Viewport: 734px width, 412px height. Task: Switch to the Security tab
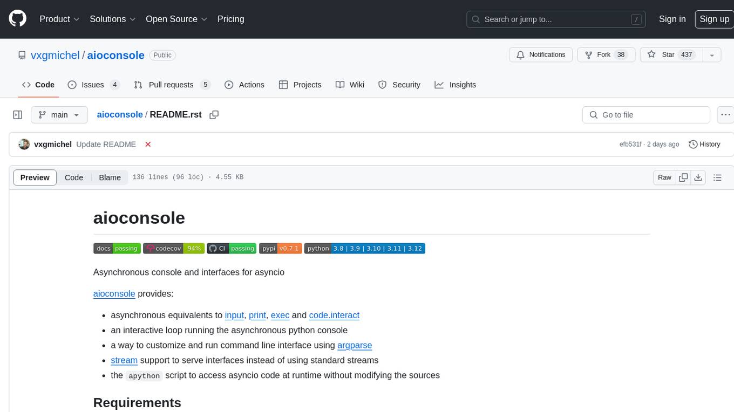click(399, 85)
